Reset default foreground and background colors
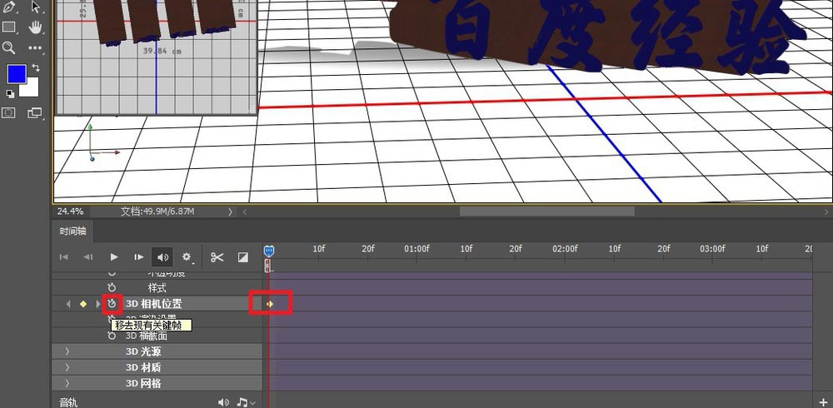This screenshot has width=833, height=408. [10, 93]
